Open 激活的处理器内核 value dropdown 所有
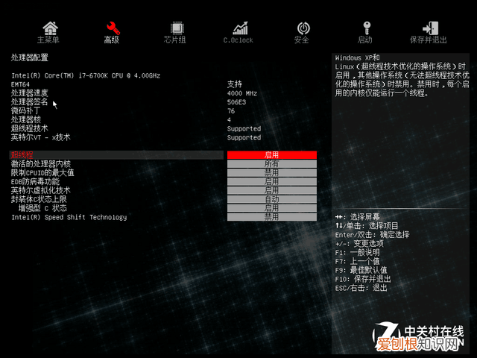 (271, 164)
